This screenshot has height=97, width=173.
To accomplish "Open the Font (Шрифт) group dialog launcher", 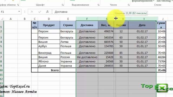I will pyautogui.click(x=63, y=5).
